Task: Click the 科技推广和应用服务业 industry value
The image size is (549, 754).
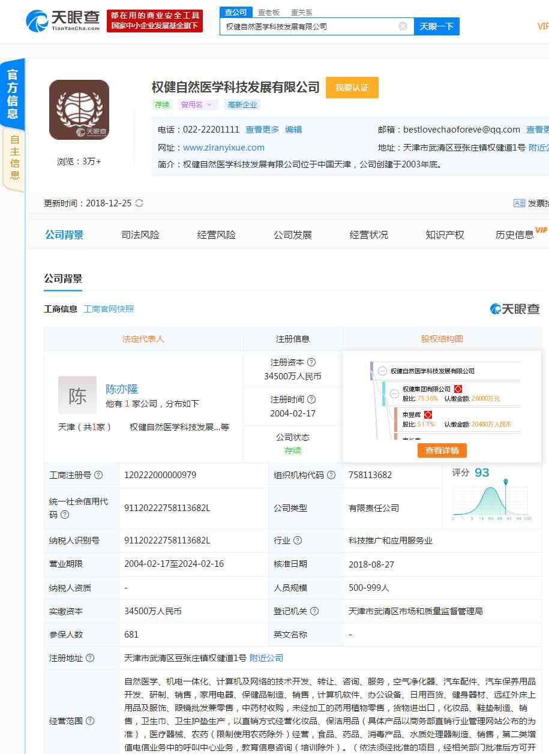Action: coord(391,540)
